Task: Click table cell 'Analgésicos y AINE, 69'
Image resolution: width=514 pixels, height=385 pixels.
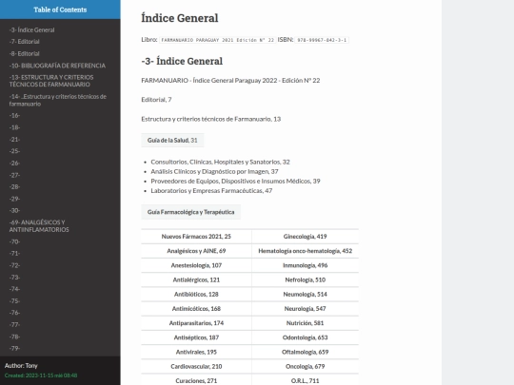Action: [x=196, y=251]
